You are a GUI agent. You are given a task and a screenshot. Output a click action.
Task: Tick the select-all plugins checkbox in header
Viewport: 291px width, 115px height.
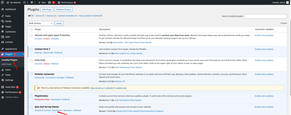(x=31, y=29)
